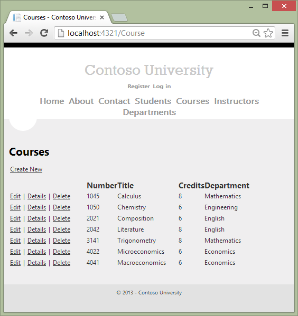Viewport: 298px width, 316px height.
Task: View Details for Calculus
Action: click(x=37, y=196)
